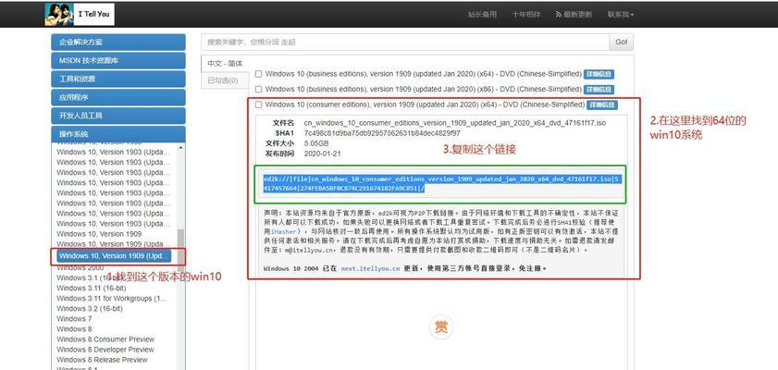This screenshot has height=370, width=778.
Task: Expand the 工具和资源 sidebar section
Action: pos(118,79)
